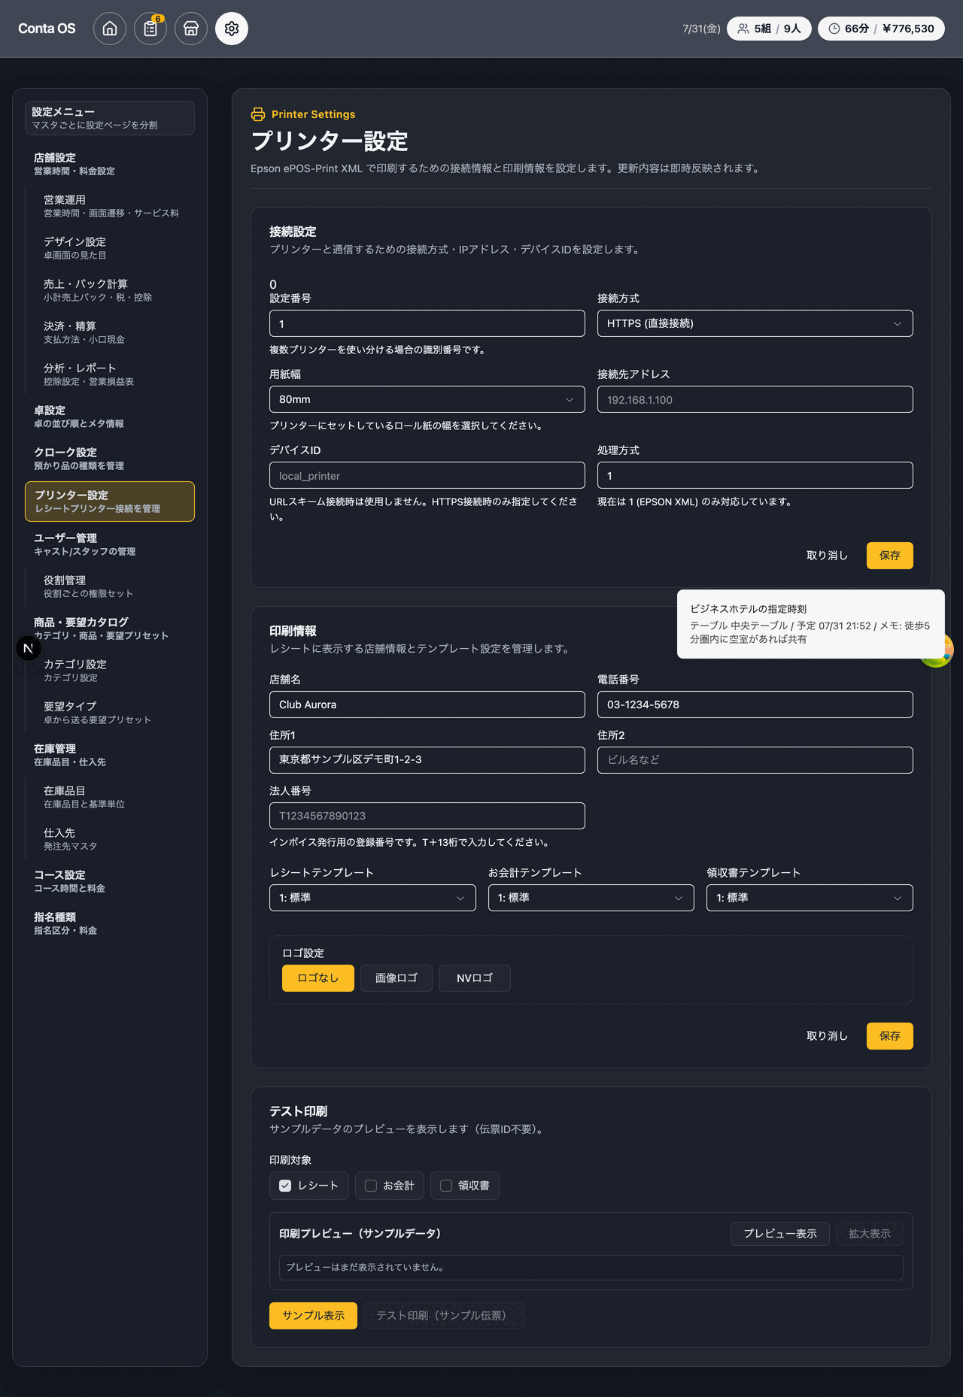The width and height of the screenshot is (963, 1397).
Task: Open デザイン設定 menu item
Action: [114, 248]
